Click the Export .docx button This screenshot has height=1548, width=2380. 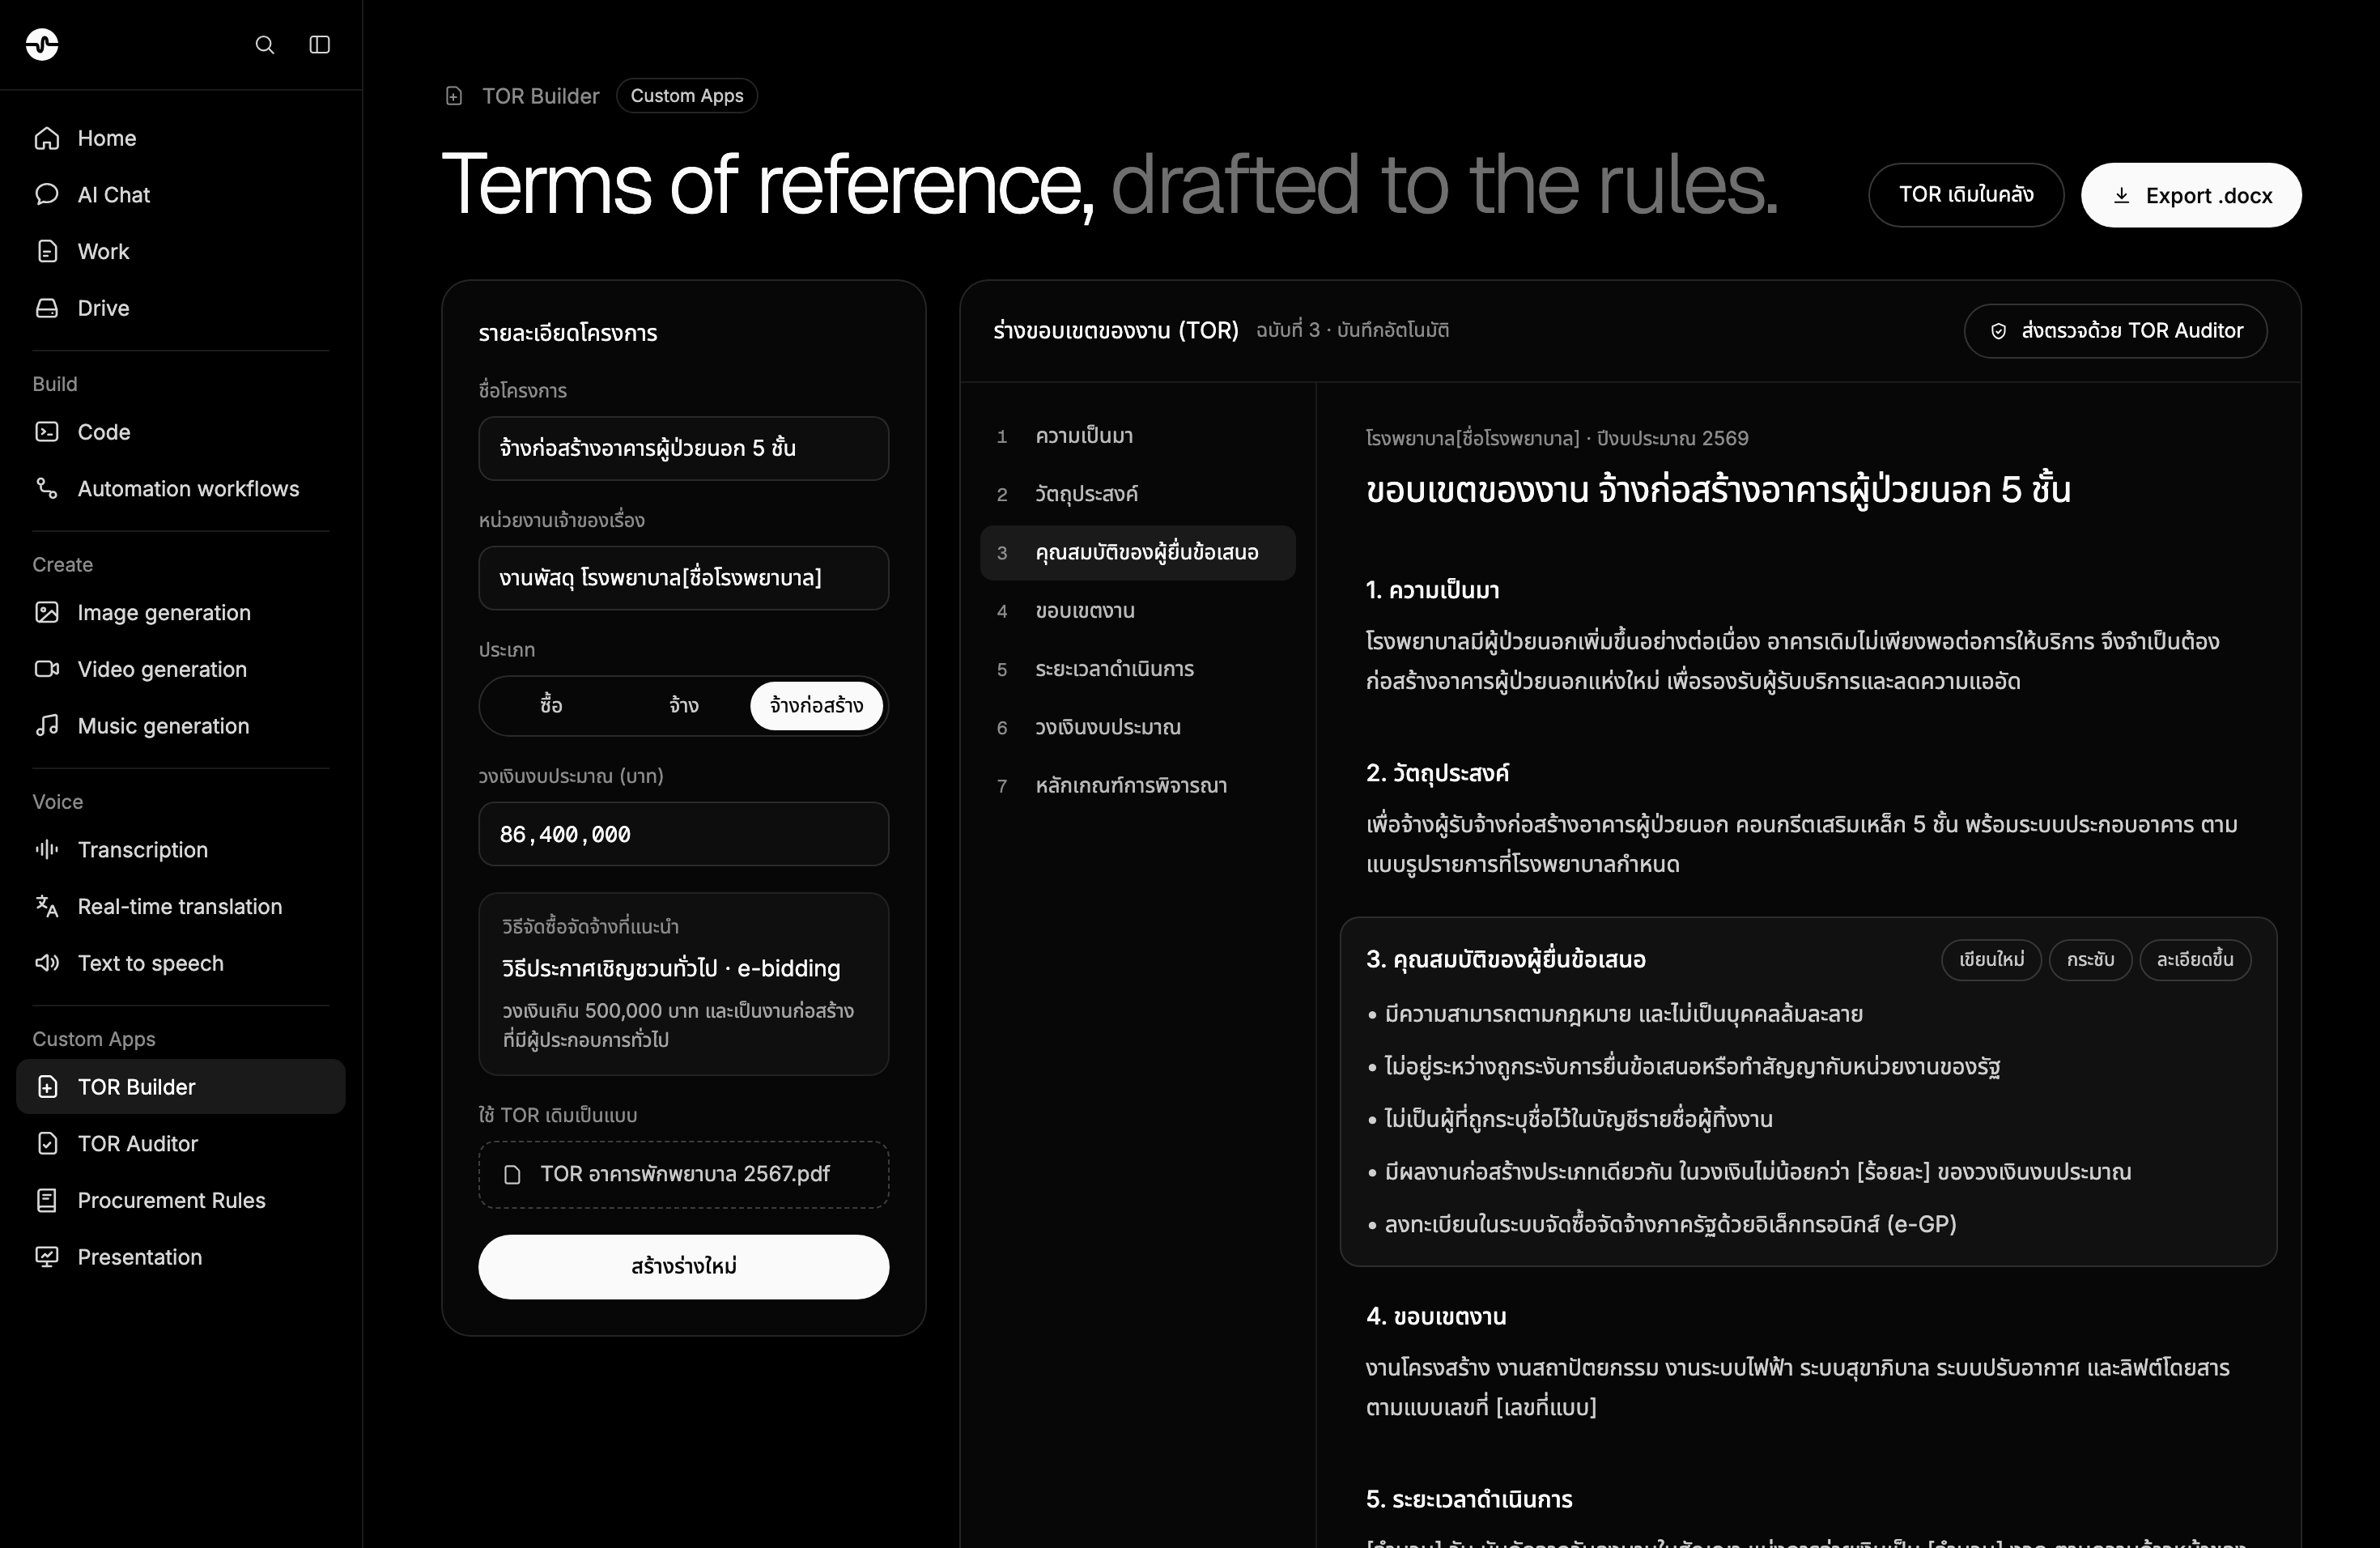coord(2191,195)
